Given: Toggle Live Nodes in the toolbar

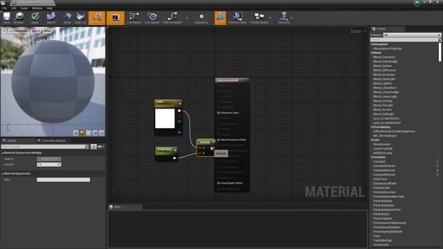Looking at the screenshot, I should click(134, 18).
